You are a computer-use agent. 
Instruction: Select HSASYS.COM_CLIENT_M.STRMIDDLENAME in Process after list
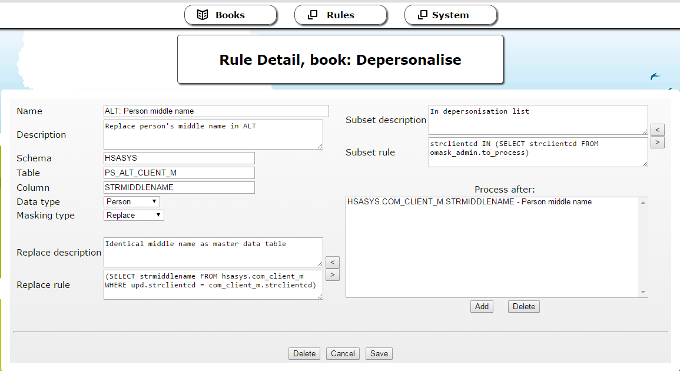[x=469, y=202]
